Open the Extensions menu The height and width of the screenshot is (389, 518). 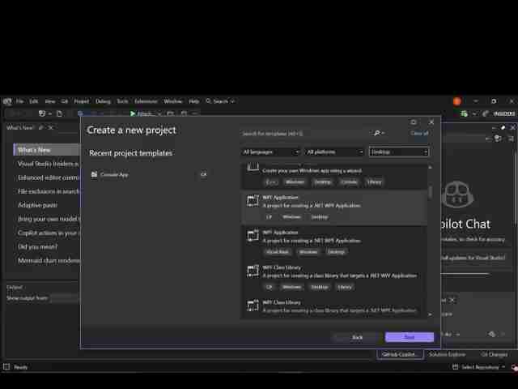146,101
